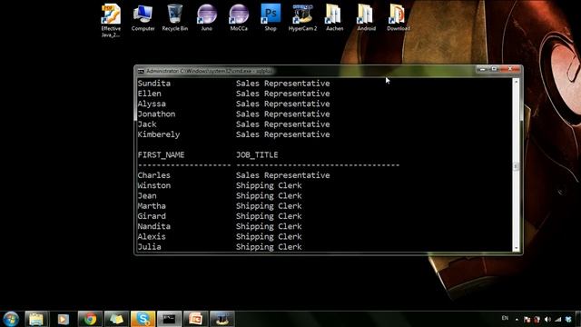Image resolution: width=581 pixels, height=327 pixels.
Task: Click the name Nandita
Action: point(153,226)
